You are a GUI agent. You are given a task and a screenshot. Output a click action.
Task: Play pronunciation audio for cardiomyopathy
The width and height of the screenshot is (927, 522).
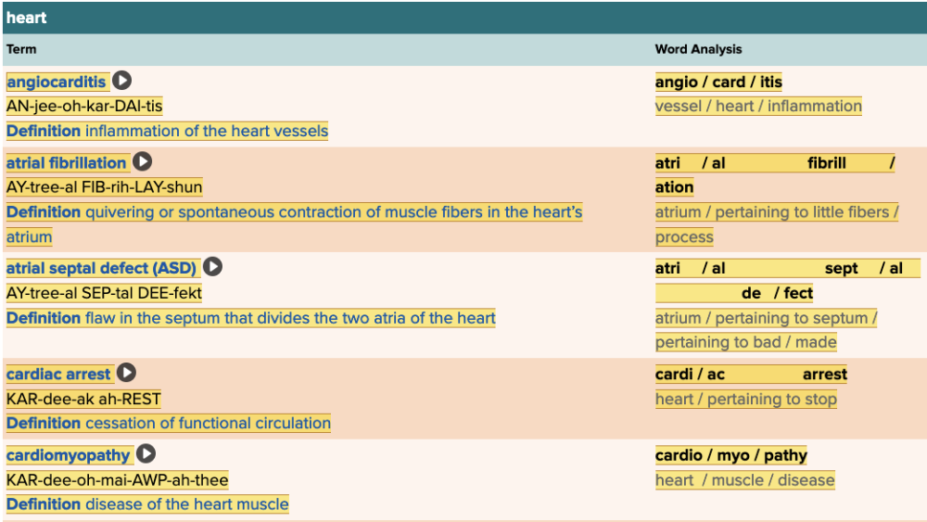(x=146, y=455)
